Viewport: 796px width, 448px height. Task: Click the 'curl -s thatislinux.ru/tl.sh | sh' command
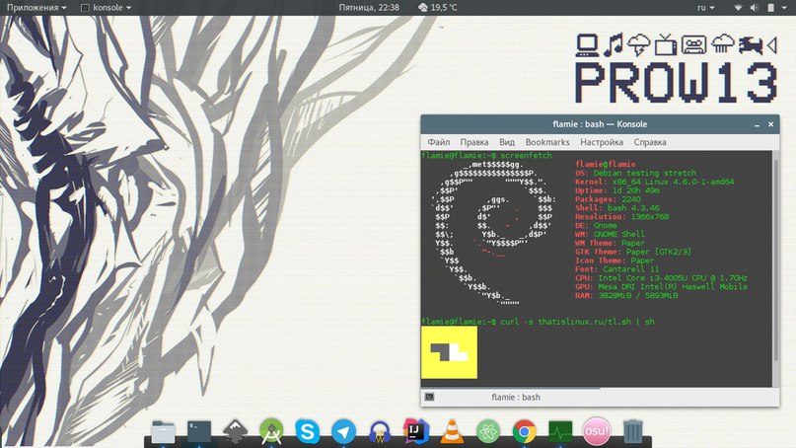[x=577, y=322]
